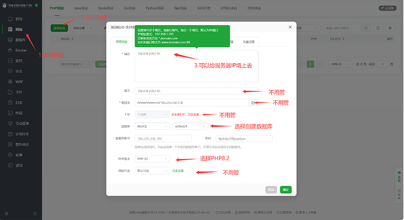Open the batch operation select dropdown
This screenshot has height=220, width=404.
(76, 64)
